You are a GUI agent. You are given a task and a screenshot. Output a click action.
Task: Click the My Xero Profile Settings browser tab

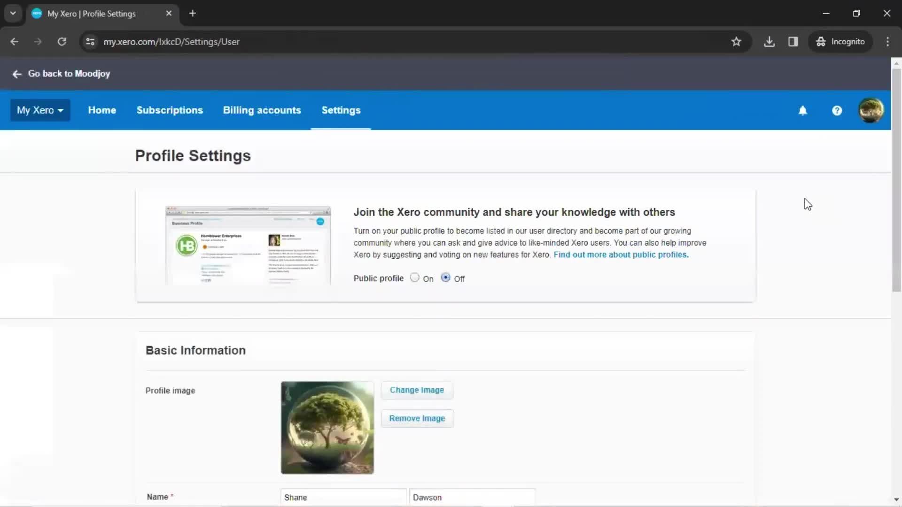click(102, 14)
